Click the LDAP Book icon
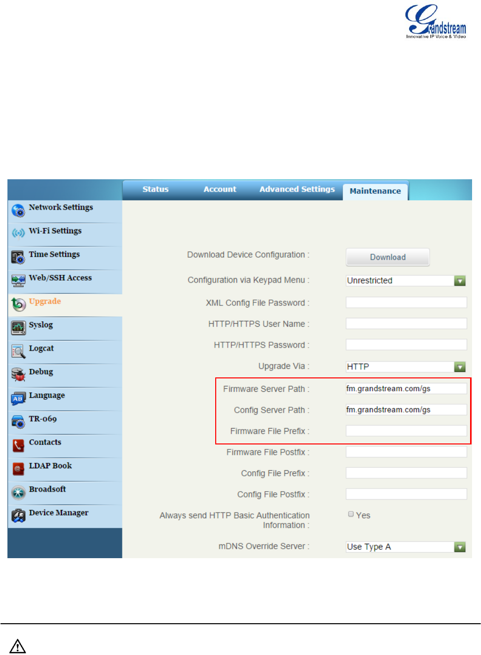This screenshot has width=481, height=655. (x=18, y=468)
